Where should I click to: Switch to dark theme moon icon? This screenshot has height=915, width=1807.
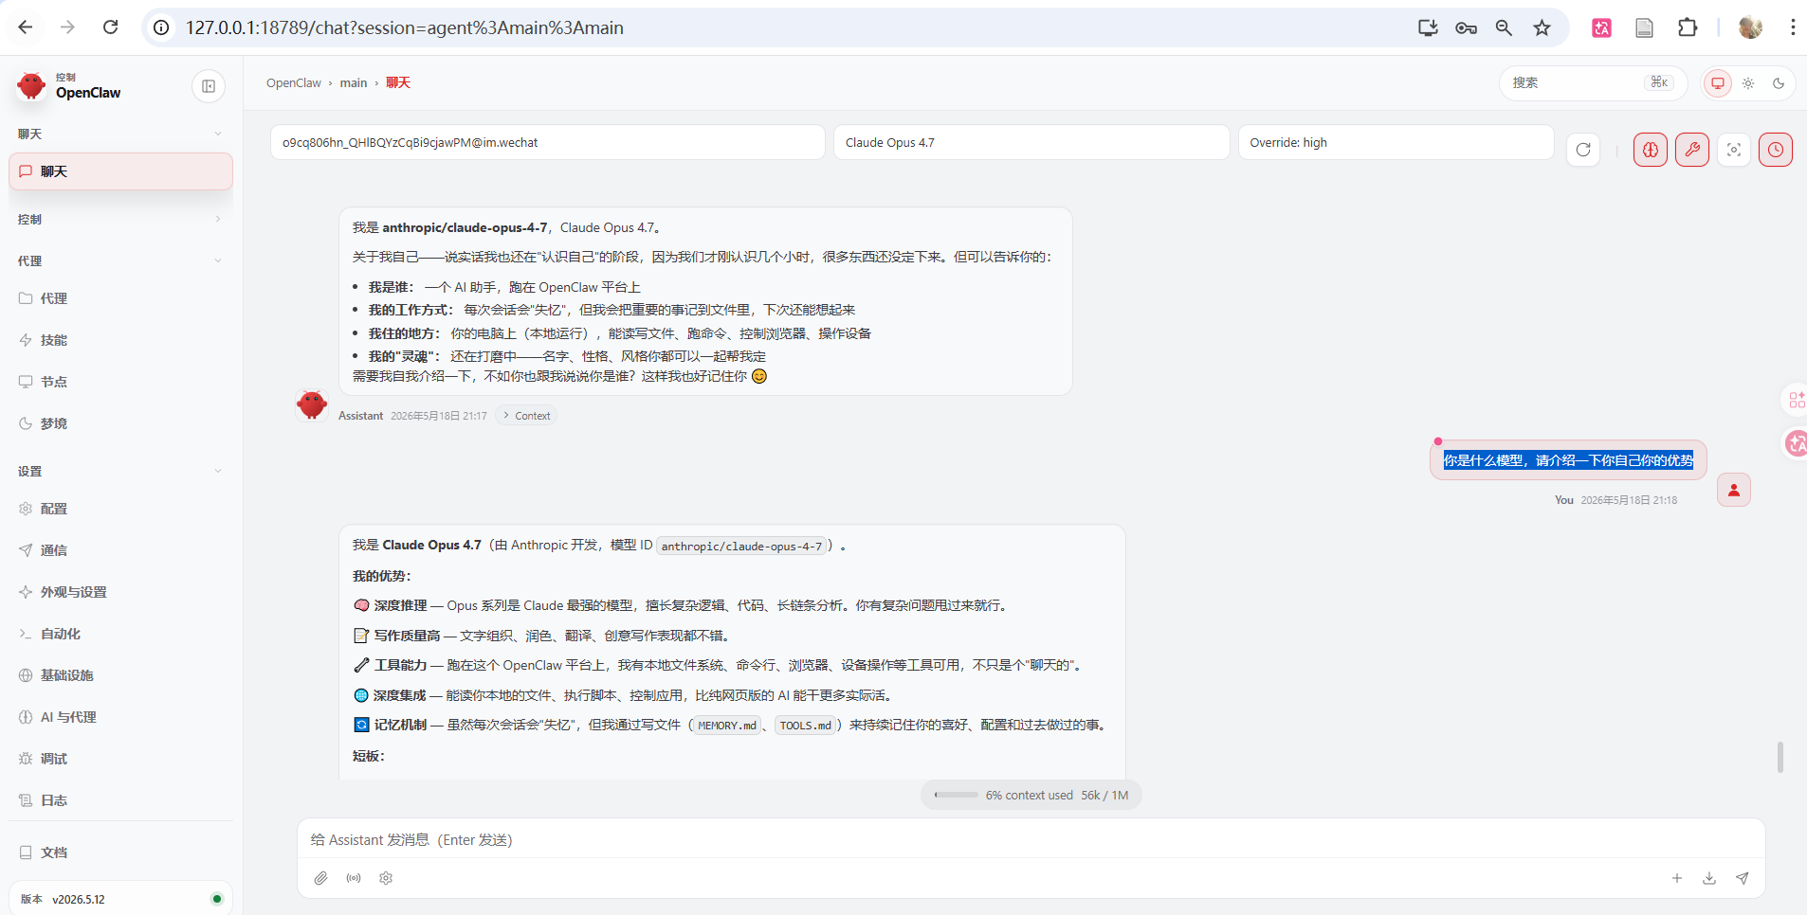(1779, 83)
